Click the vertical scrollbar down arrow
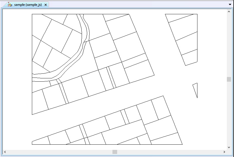Screen dimensions: 234x157 pyautogui.click(x=229, y=147)
